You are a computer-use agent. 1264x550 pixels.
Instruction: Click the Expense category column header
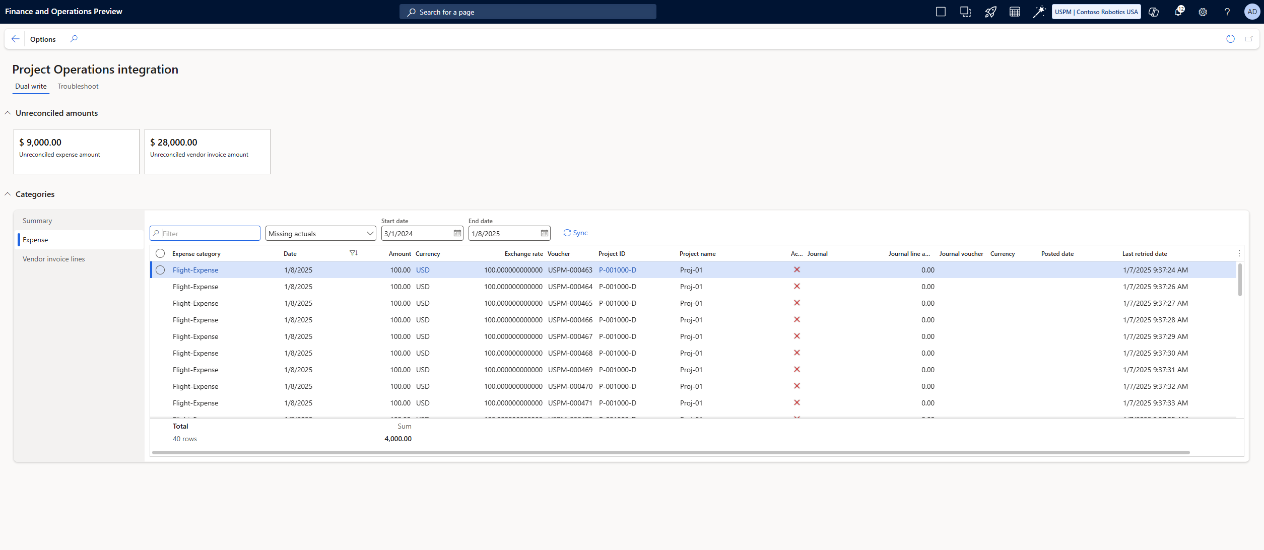click(x=196, y=253)
